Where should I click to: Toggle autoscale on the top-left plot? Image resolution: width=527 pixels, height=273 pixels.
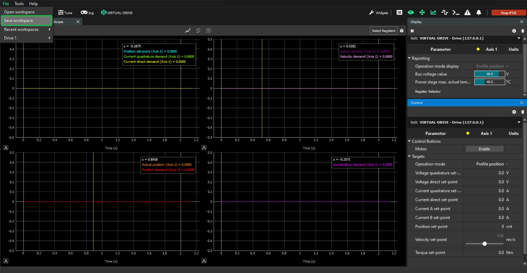[x=6, y=148]
